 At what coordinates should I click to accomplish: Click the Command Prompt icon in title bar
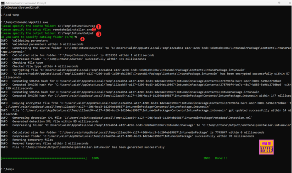[x=3, y=3]
